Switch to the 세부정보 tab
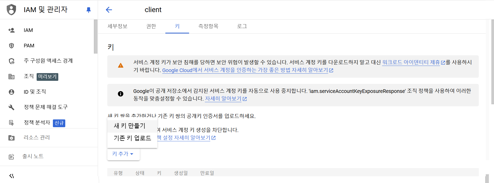The width and height of the screenshot is (494, 183). pos(117,26)
